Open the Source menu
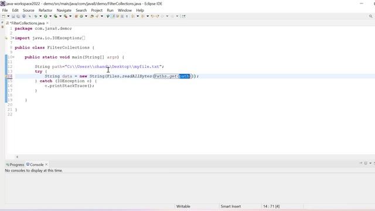 29,11
